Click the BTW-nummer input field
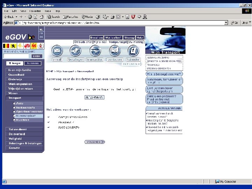Screen dimensions: 252x189 pyautogui.click(x=94, y=97)
